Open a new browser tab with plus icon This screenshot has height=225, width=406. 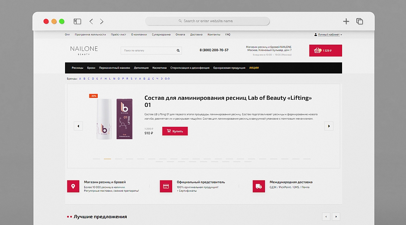coord(346,21)
